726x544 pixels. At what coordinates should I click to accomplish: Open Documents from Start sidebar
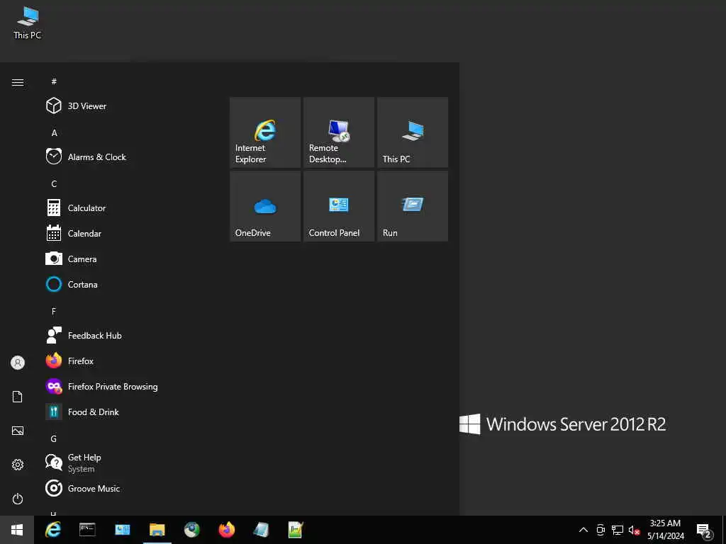pyautogui.click(x=18, y=397)
